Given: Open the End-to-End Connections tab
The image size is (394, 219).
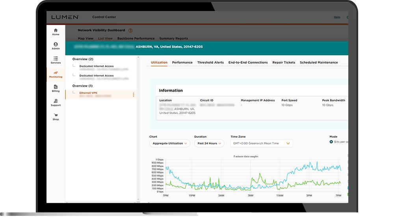Looking at the screenshot, I should [248, 63].
